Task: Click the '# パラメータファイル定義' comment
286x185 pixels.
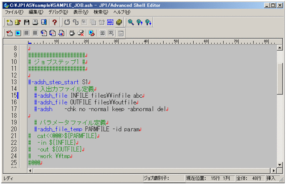Action: 71,123
